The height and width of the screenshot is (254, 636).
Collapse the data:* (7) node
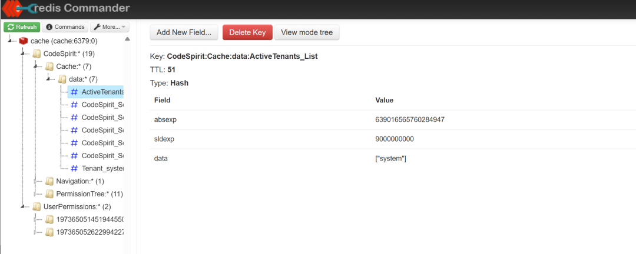[48, 79]
